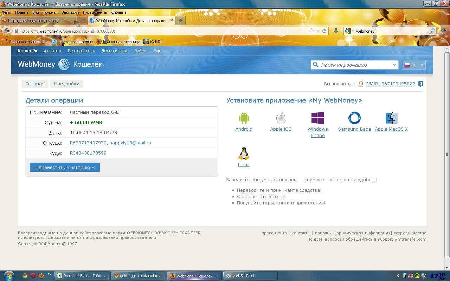Image resolution: width=450 pixels, height=281 pixels.
Task: Click the Apple iOS logo icon
Action: point(281,118)
